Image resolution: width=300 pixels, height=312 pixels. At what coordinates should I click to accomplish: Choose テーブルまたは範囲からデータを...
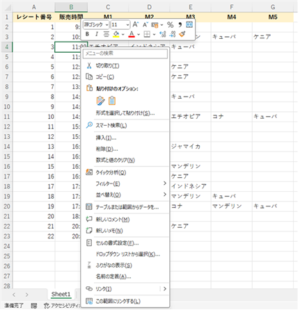click(125, 207)
